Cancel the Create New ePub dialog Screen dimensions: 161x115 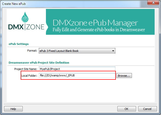click(147, 109)
